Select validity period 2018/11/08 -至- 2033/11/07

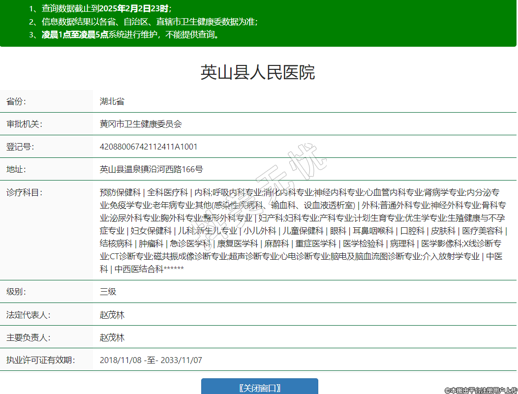point(151,360)
